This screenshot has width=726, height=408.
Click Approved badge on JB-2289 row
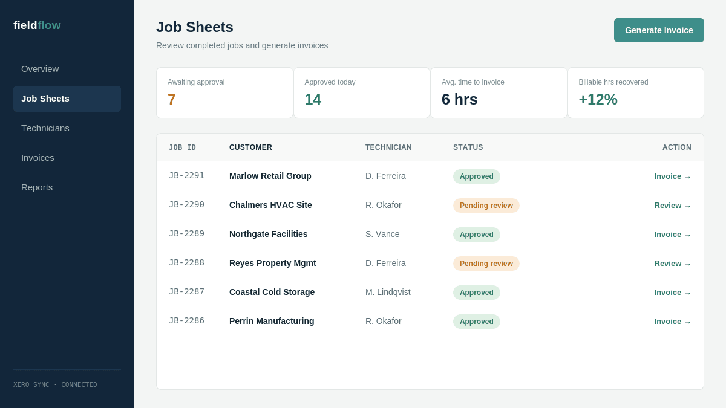pyautogui.click(x=477, y=235)
